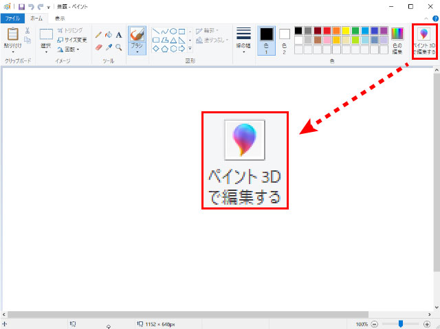Click the Crop (トリミング) button
Viewport: 440px width, 329px height.
[70, 30]
